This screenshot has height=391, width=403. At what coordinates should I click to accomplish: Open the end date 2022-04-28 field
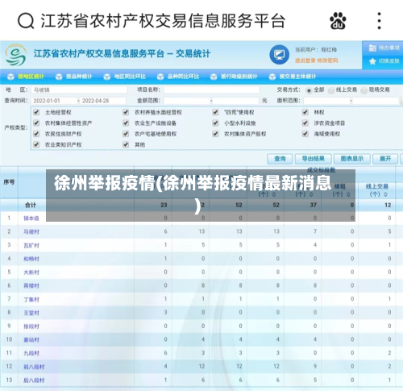[103, 101]
